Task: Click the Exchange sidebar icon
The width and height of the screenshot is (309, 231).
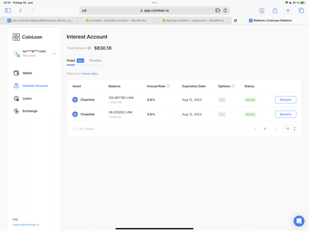Action: (16, 111)
